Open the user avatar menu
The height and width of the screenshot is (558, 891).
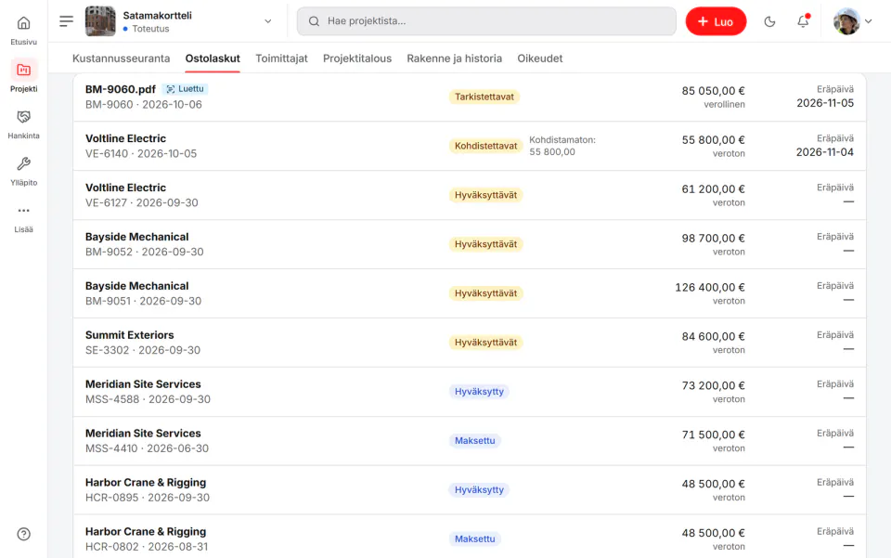[x=852, y=21]
